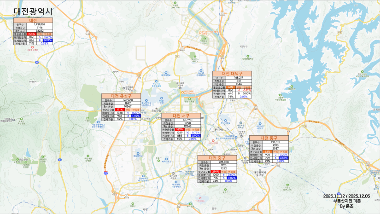Click the 대덕대학교 school marker

pos(166,72)
